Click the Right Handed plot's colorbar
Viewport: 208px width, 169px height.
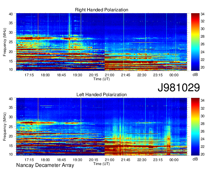coord(195,42)
